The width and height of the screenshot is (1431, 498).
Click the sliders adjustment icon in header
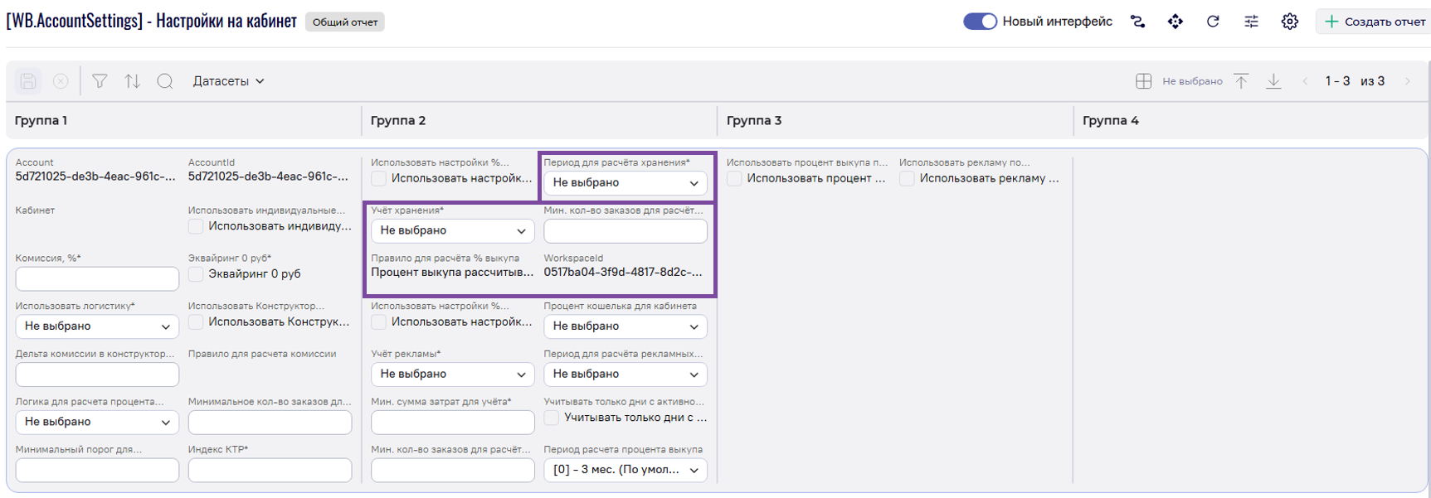click(1251, 22)
